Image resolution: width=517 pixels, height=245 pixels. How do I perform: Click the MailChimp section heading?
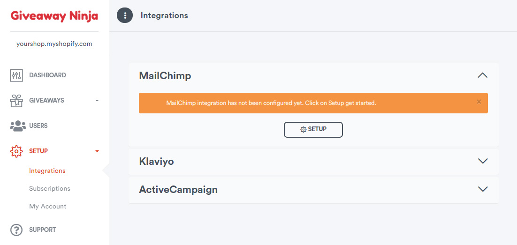165,76
